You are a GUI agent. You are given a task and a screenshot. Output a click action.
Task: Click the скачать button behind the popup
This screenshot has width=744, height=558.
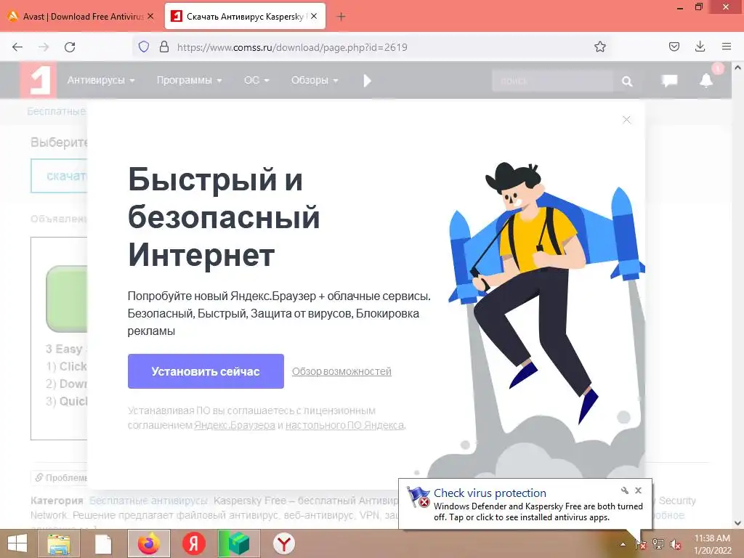point(60,176)
